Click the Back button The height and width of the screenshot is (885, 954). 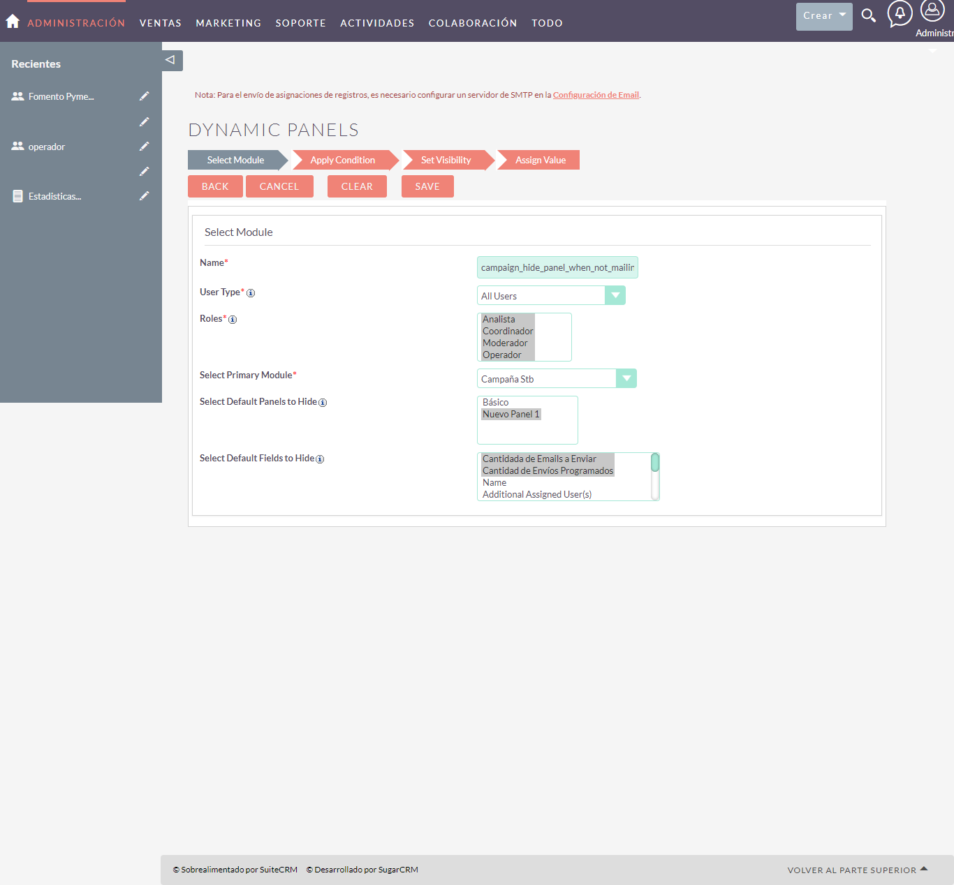point(215,186)
